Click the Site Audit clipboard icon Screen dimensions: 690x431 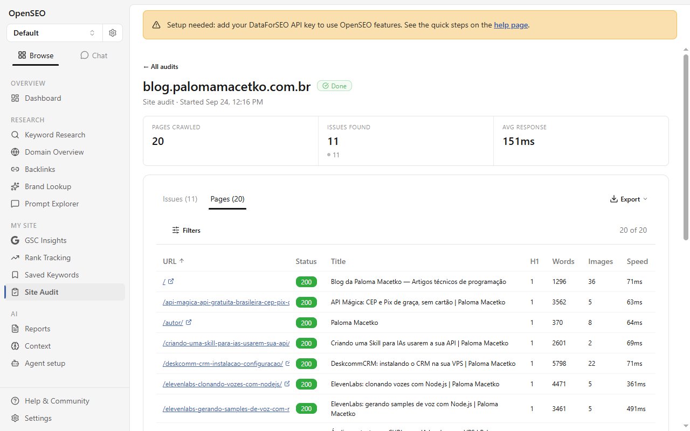[x=15, y=292]
